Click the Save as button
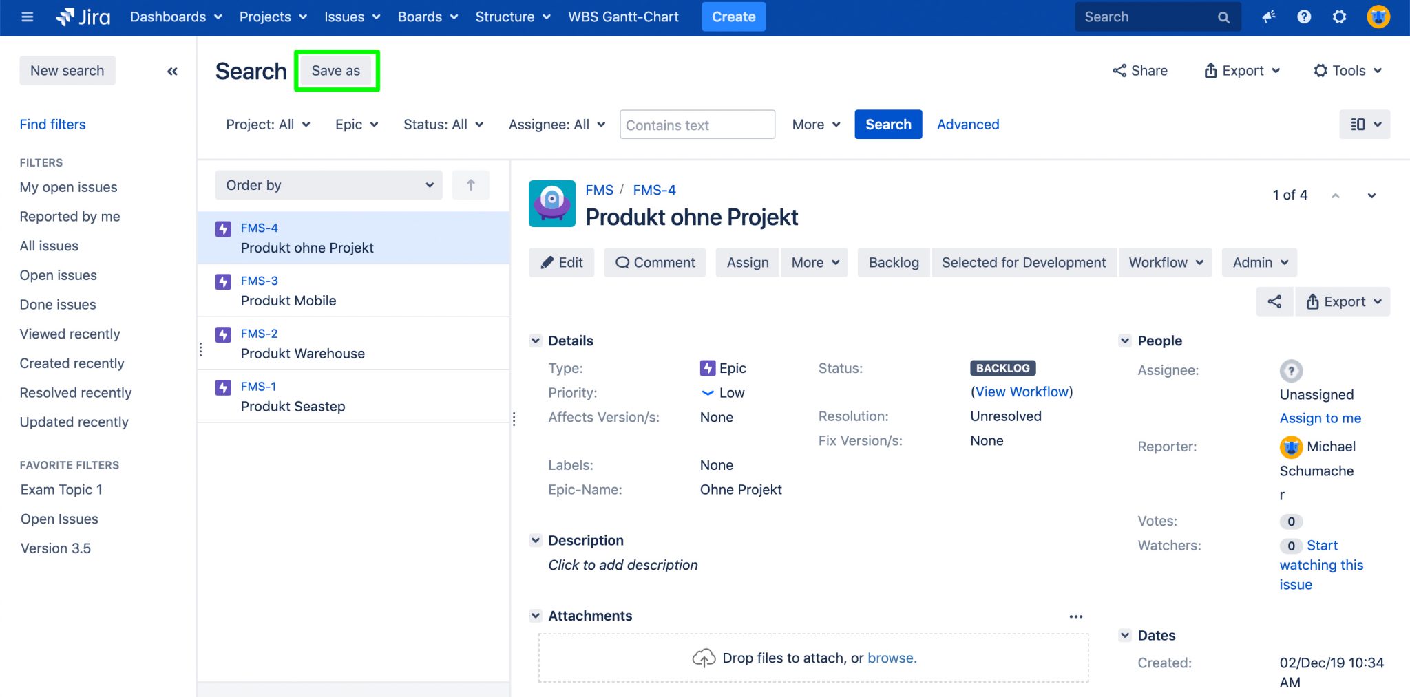Viewport: 1410px width, 697px height. click(336, 70)
